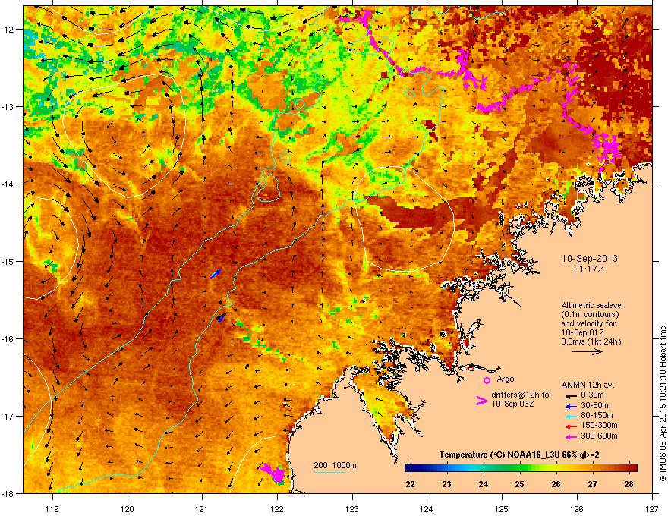Click the 0-30m depth label
This screenshot has height=516, width=668.
click(592, 395)
